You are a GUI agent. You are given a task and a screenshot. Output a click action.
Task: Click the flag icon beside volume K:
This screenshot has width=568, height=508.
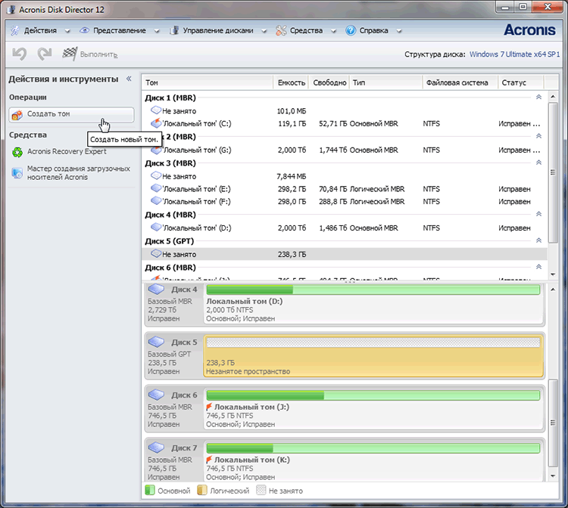point(209,460)
